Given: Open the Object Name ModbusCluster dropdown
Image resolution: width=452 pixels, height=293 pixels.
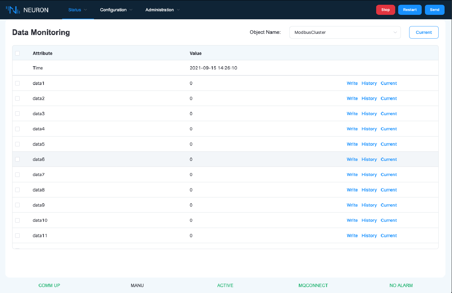Looking at the screenshot, I should coord(345,32).
